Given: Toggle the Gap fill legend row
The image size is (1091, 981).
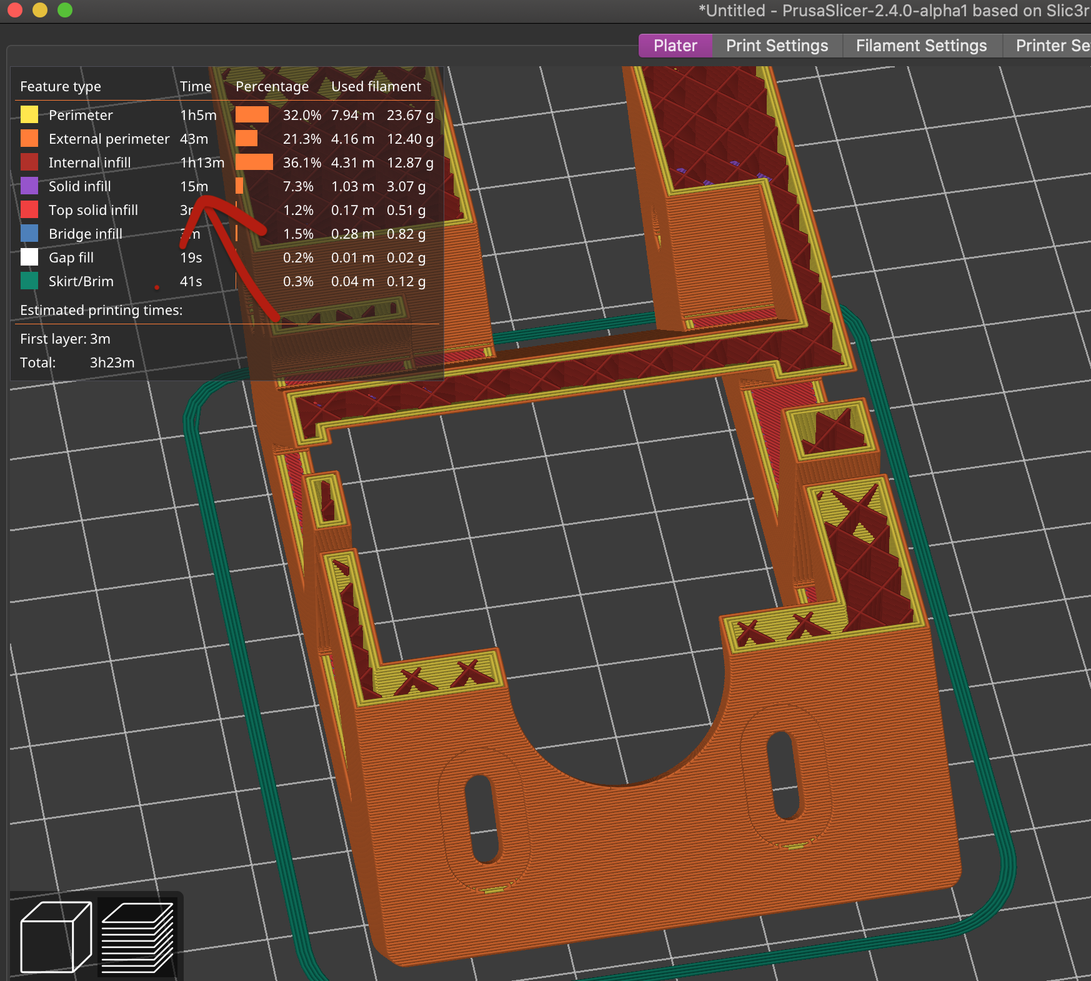Looking at the screenshot, I should [227, 257].
